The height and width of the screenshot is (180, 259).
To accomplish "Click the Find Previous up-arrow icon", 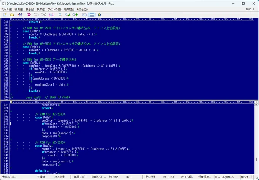I will click(75, 15).
